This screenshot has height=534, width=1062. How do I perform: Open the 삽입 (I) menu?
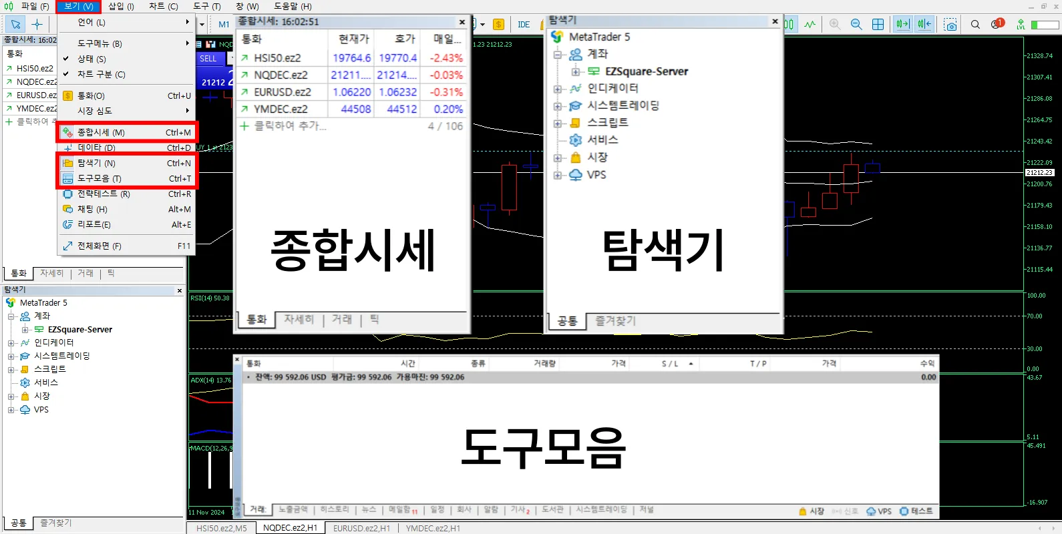121,6
